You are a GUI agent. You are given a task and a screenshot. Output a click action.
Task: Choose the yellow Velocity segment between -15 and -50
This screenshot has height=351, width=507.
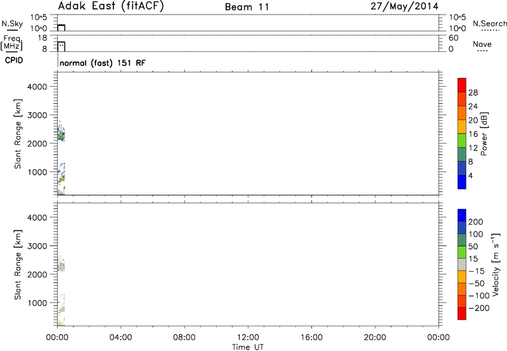[x=462, y=277]
